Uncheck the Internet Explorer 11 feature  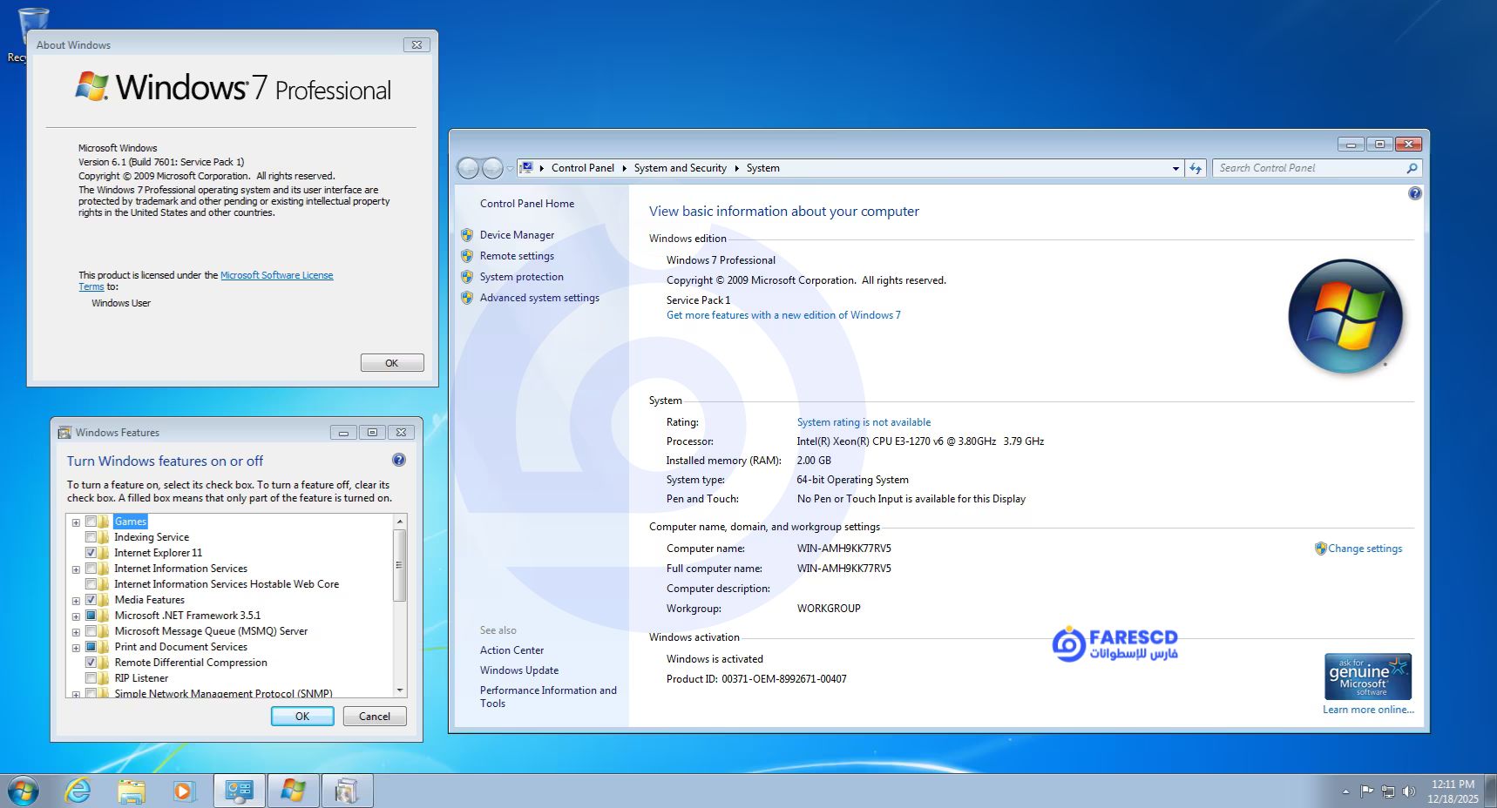tap(91, 553)
